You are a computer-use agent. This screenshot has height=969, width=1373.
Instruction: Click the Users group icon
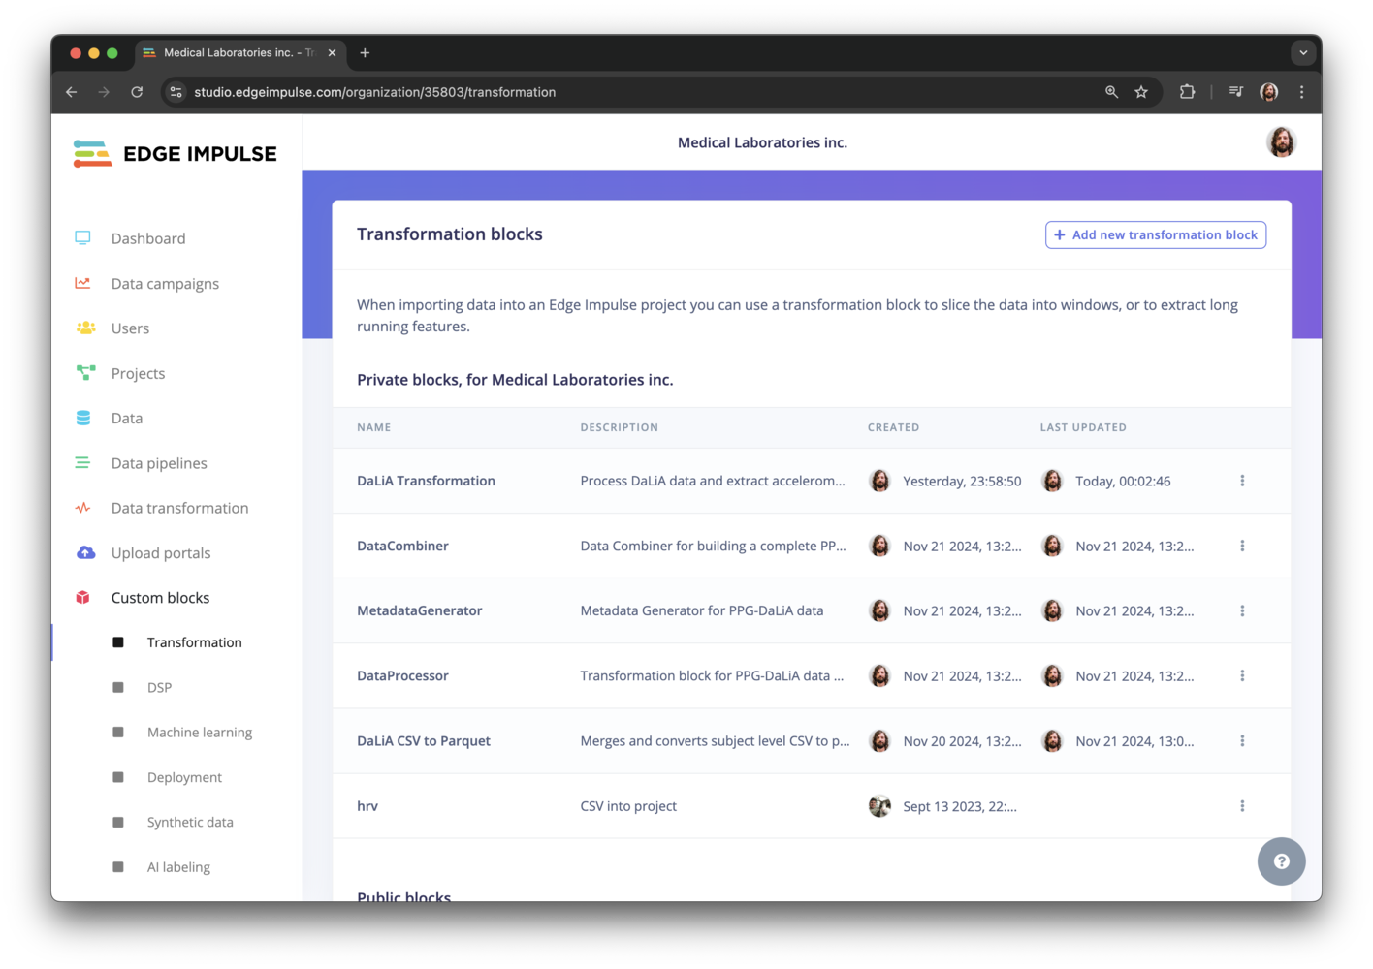[85, 328]
